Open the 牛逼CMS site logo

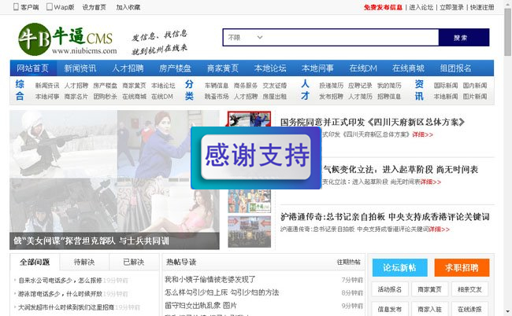point(68,39)
